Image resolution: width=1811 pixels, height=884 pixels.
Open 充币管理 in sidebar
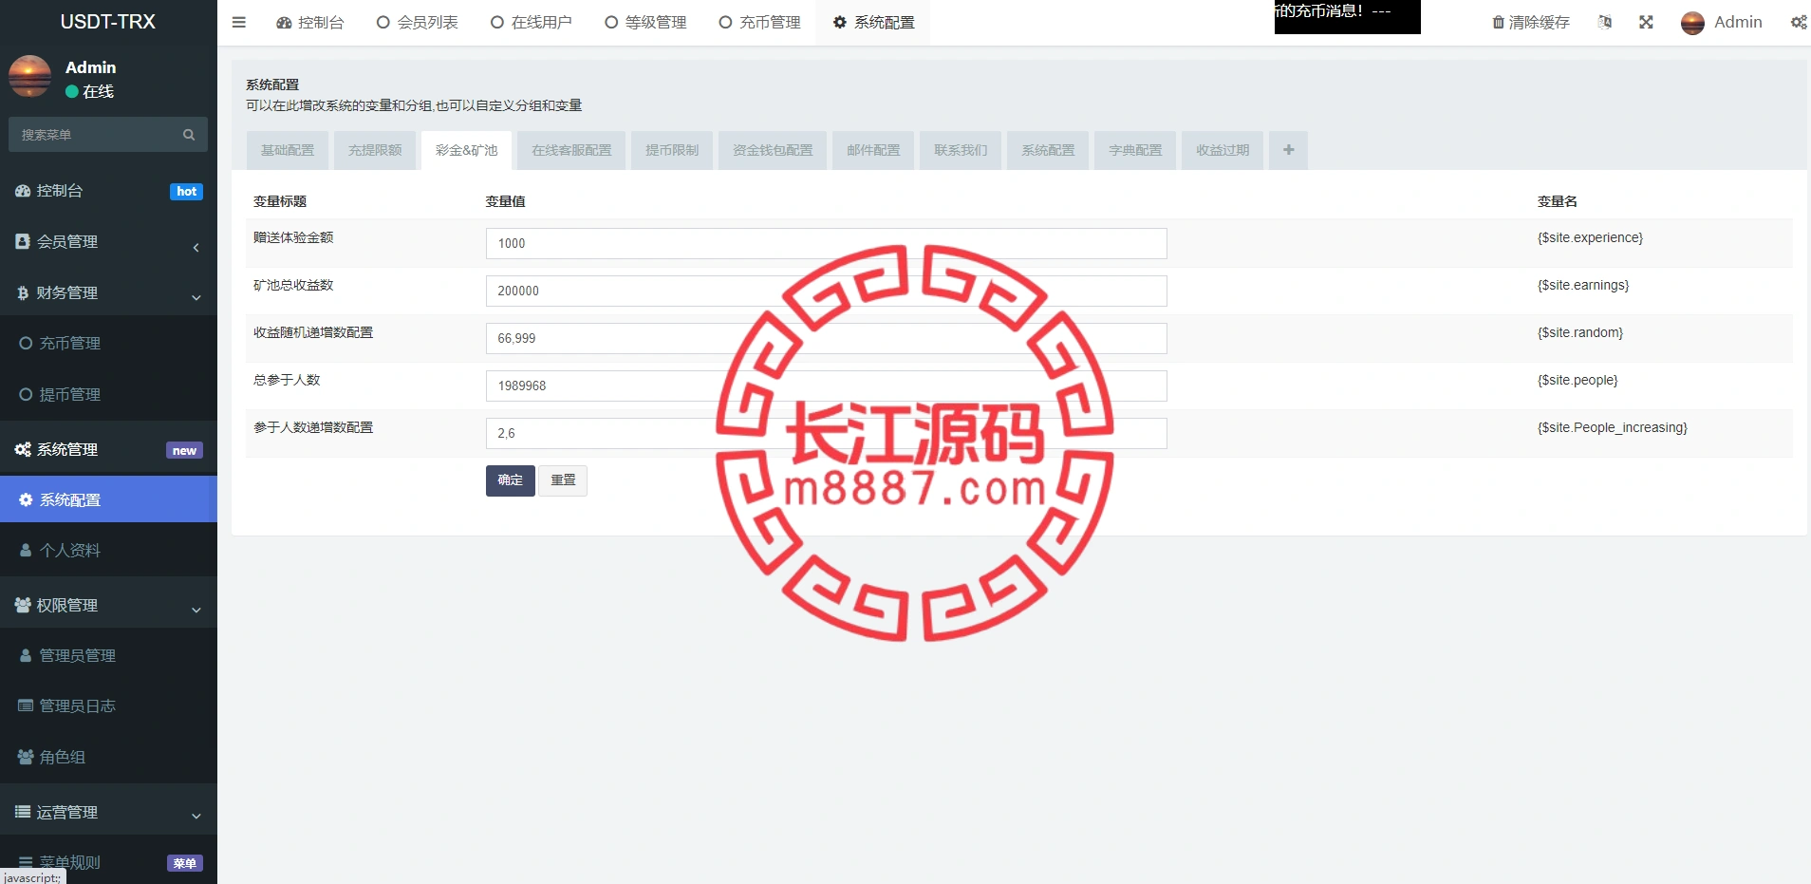tap(108, 344)
